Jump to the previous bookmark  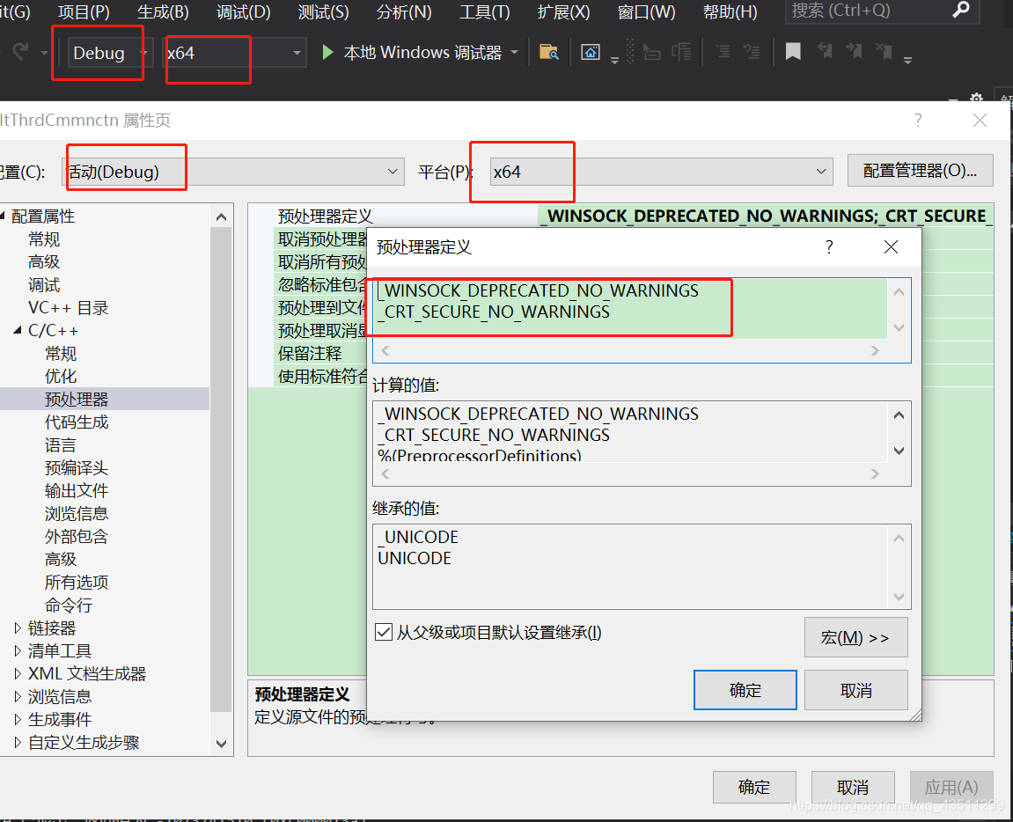(825, 51)
